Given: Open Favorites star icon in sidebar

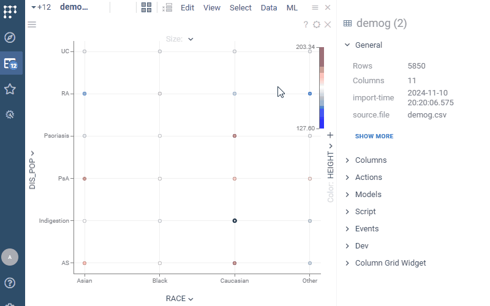Looking at the screenshot, I should pyautogui.click(x=10, y=89).
